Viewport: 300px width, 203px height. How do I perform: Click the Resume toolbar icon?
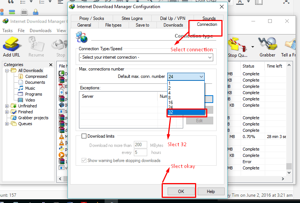36,46
